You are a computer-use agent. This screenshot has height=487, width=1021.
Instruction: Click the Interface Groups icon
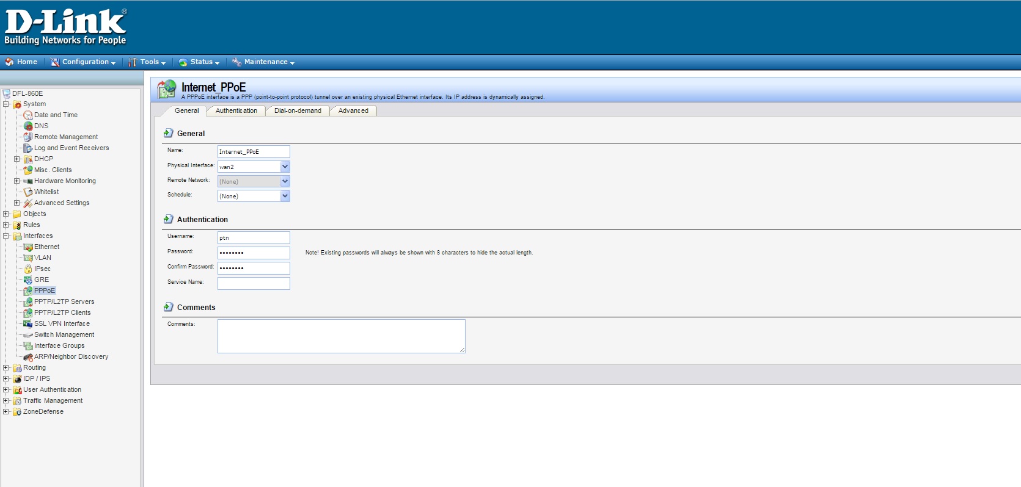28,346
